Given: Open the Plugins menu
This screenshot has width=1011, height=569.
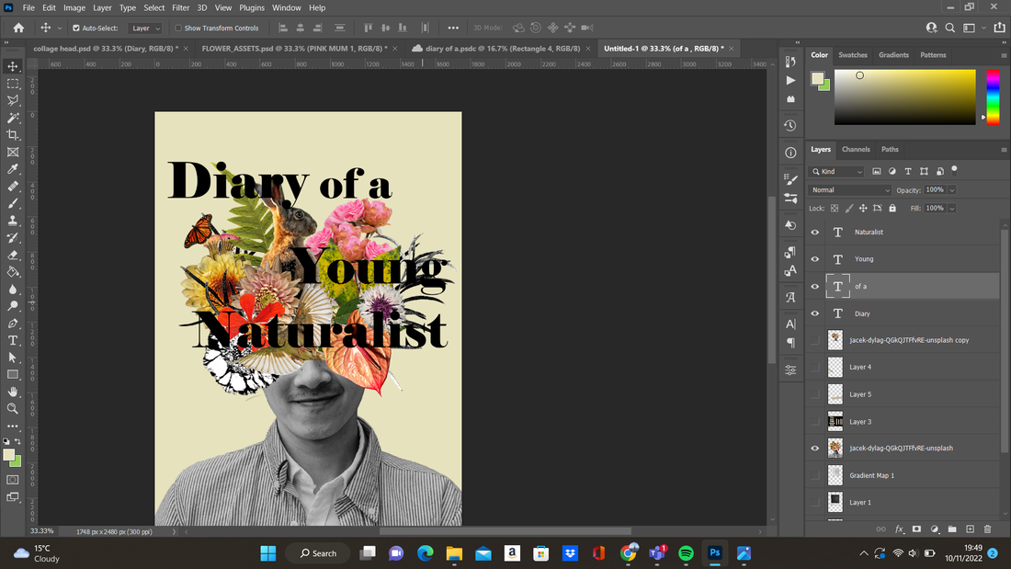Looking at the screenshot, I should pyautogui.click(x=252, y=7).
